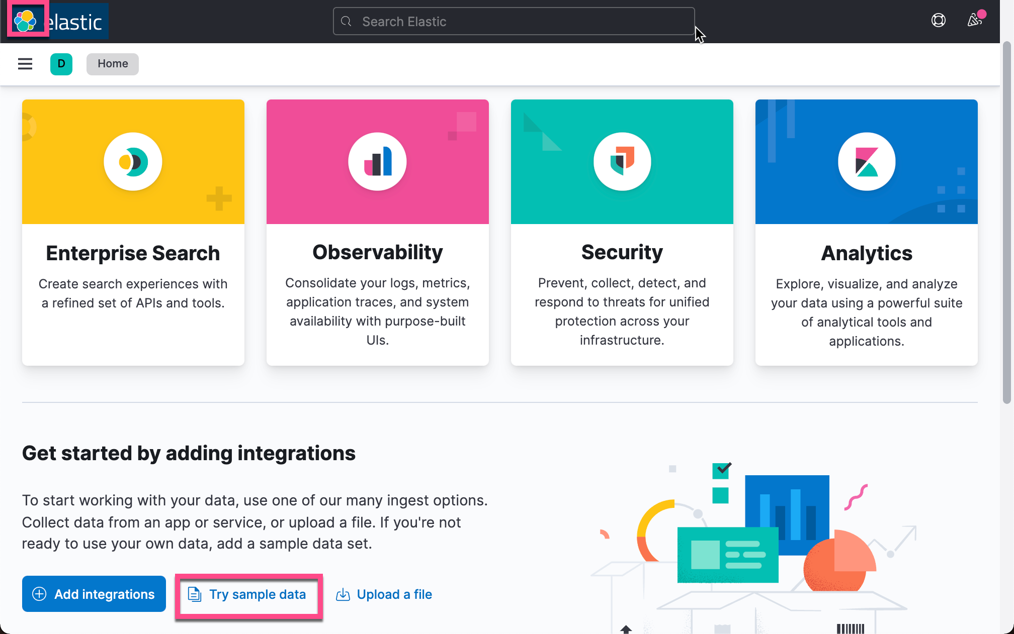Select the Enterprise Search icon
The height and width of the screenshot is (634, 1014).
[x=133, y=161]
